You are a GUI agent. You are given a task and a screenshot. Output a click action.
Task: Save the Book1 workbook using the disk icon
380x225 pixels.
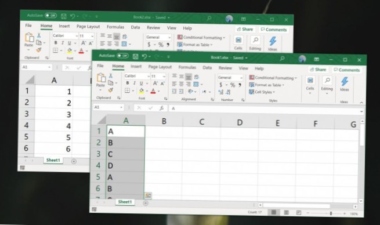[135, 56]
